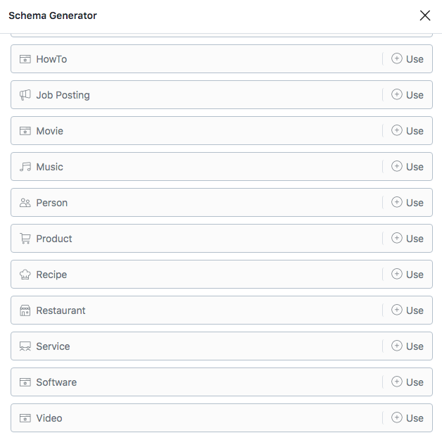Screen dimensions: 442x440
Task: Select the Video schema row
Action: pyautogui.click(x=197, y=418)
